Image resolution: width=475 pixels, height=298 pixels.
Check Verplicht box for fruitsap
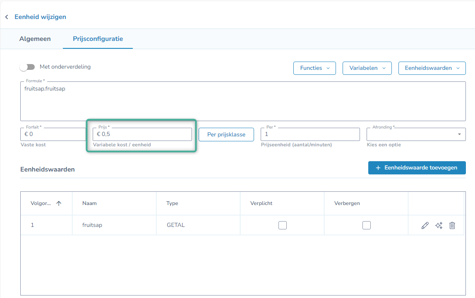(283, 225)
